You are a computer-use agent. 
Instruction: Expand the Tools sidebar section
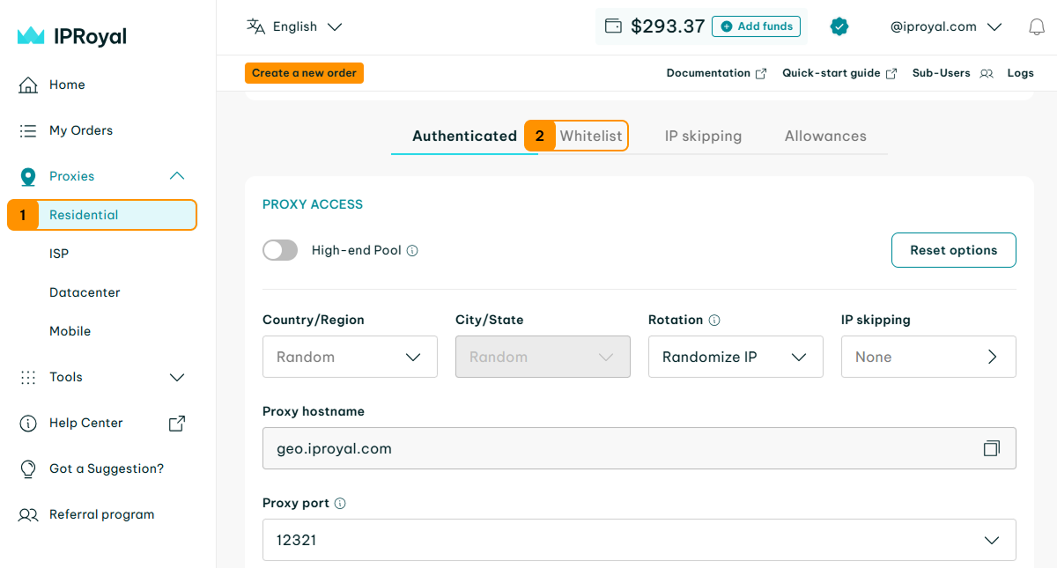pos(177,377)
